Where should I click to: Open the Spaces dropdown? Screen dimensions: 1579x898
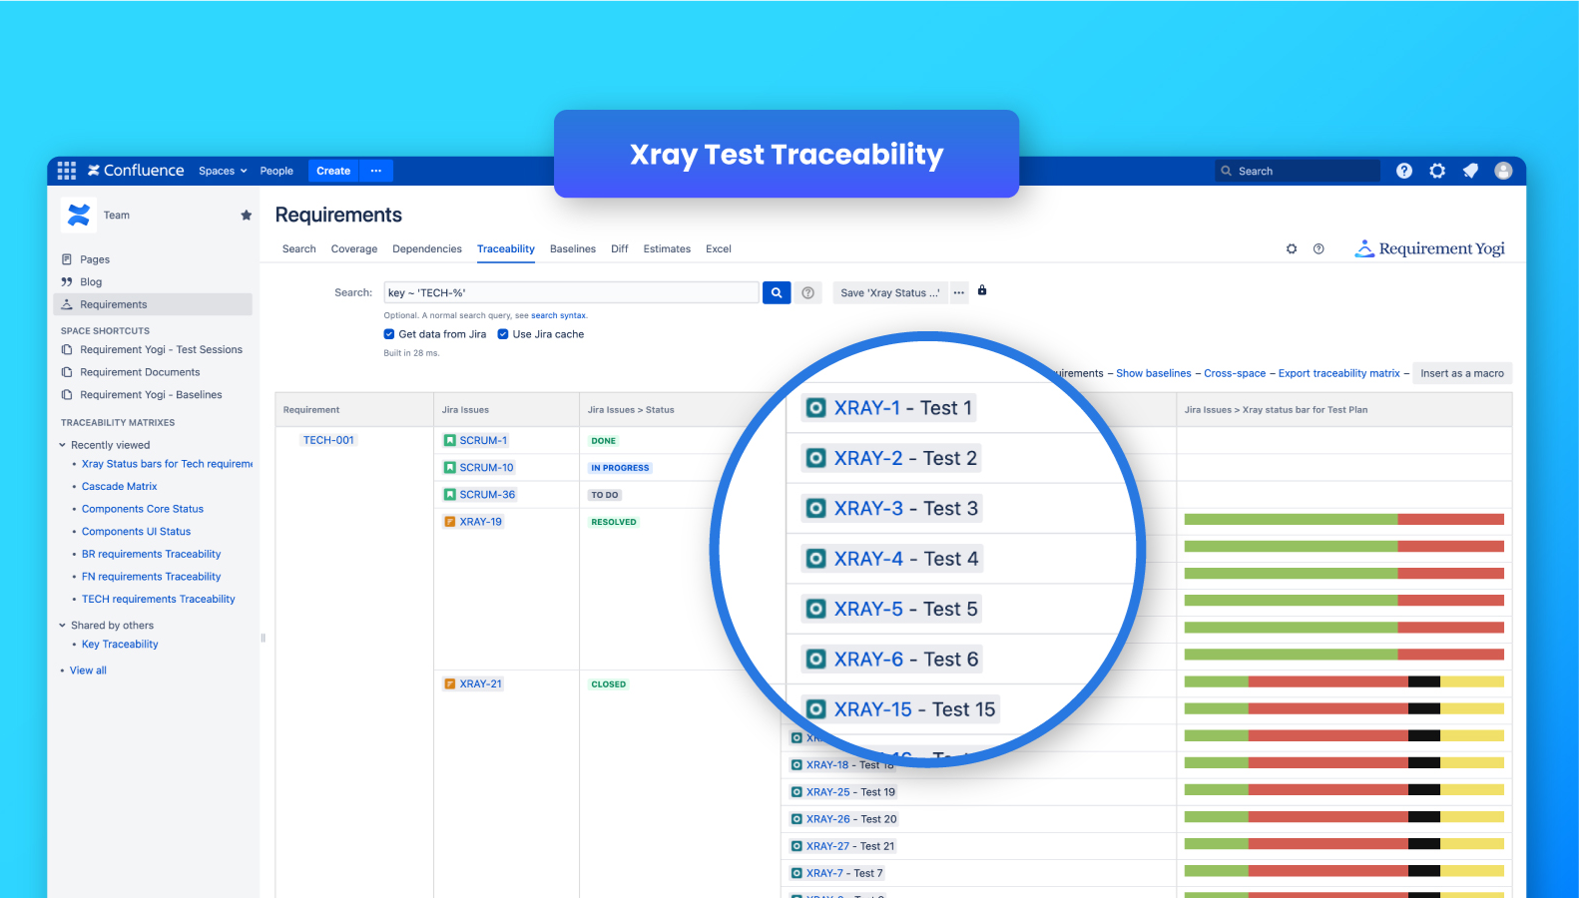pyautogui.click(x=223, y=171)
